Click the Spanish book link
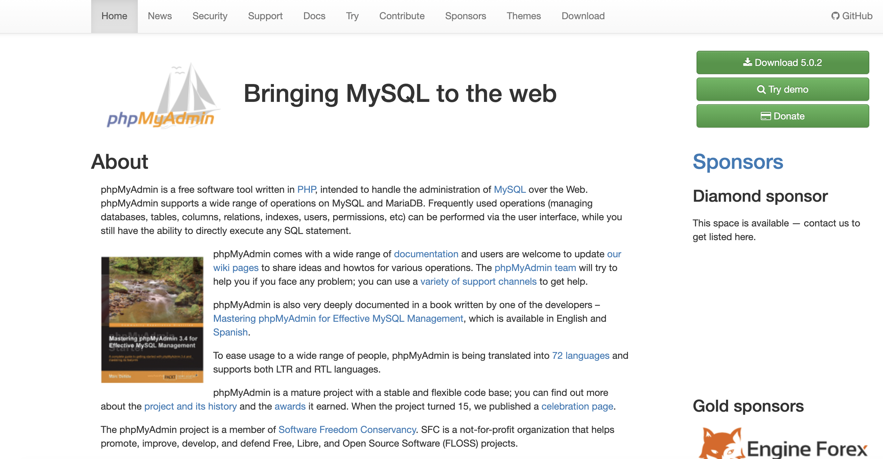This screenshot has width=883, height=459. [x=230, y=332]
